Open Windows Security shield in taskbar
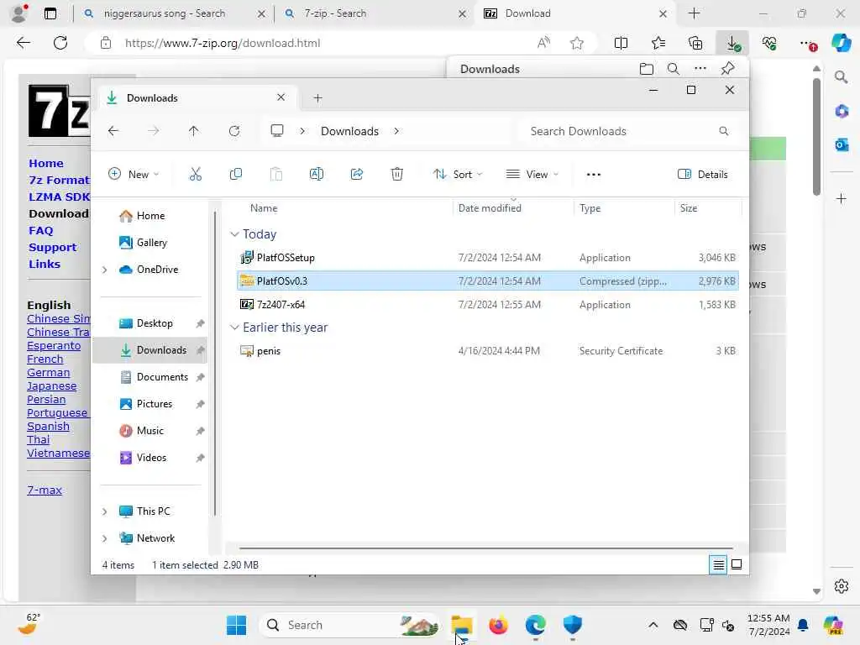 572,625
